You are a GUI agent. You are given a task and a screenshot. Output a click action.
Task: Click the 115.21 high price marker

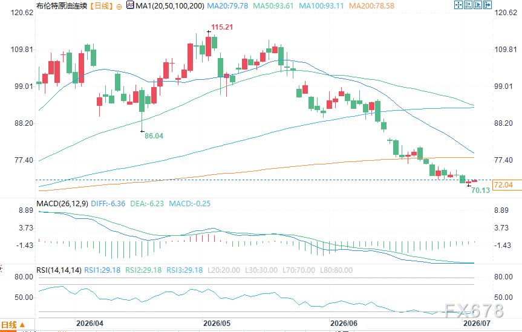click(x=222, y=27)
